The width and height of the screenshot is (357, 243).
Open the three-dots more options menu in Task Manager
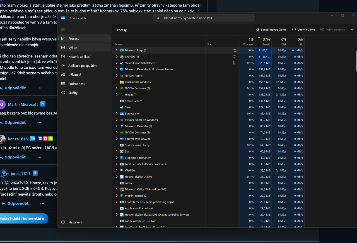pos(353,30)
